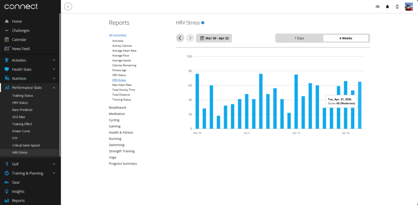The width and height of the screenshot is (418, 205).
Task: Open Training Status in sidebar submenu
Action: coord(23,96)
